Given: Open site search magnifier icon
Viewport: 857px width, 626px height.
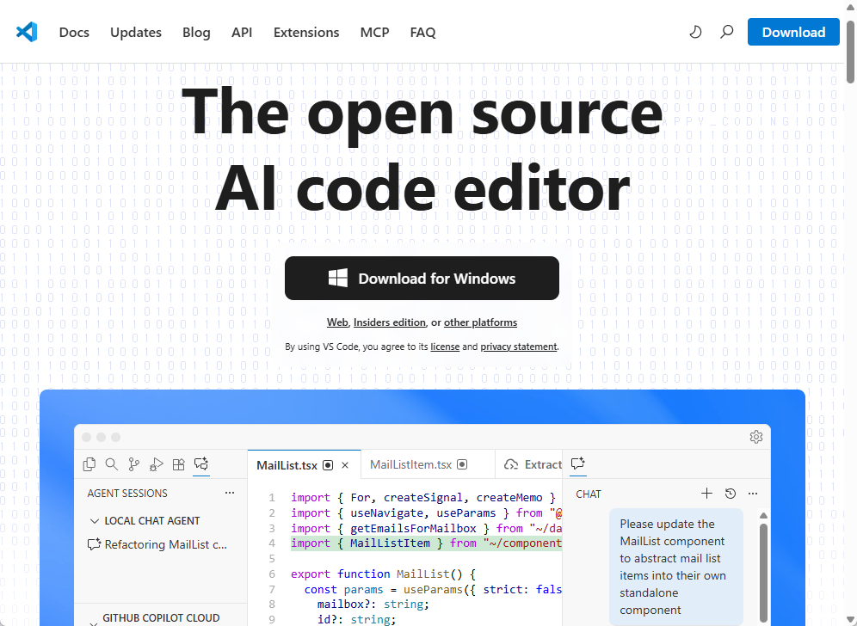Looking at the screenshot, I should coord(726,32).
